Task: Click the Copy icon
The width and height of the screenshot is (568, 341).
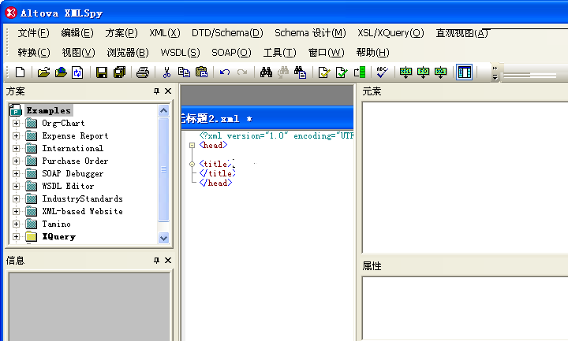Action: pos(184,72)
